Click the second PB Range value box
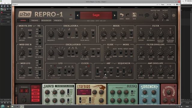Viewport: 192px width, 108px height. 26,91
